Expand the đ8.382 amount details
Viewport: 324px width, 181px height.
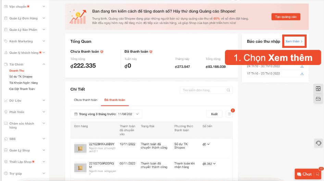[214, 164]
